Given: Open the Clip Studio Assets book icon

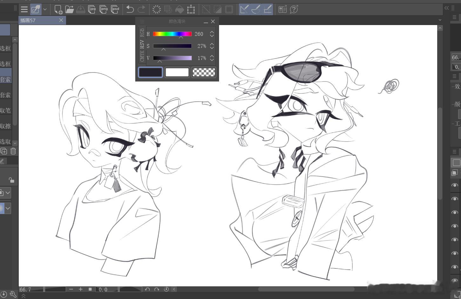Looking at the screenshot, I should [x=282, y=10].
